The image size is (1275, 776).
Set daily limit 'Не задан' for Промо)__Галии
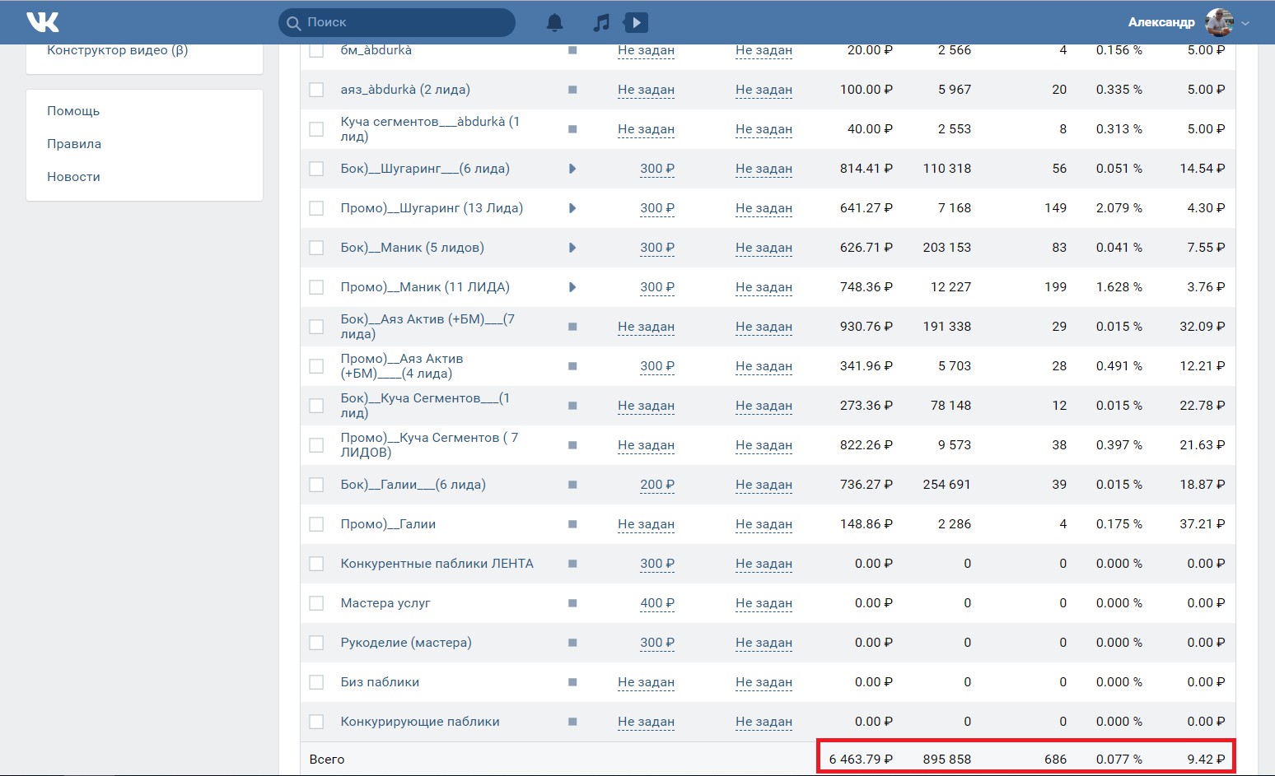click(x=646, y=524)
